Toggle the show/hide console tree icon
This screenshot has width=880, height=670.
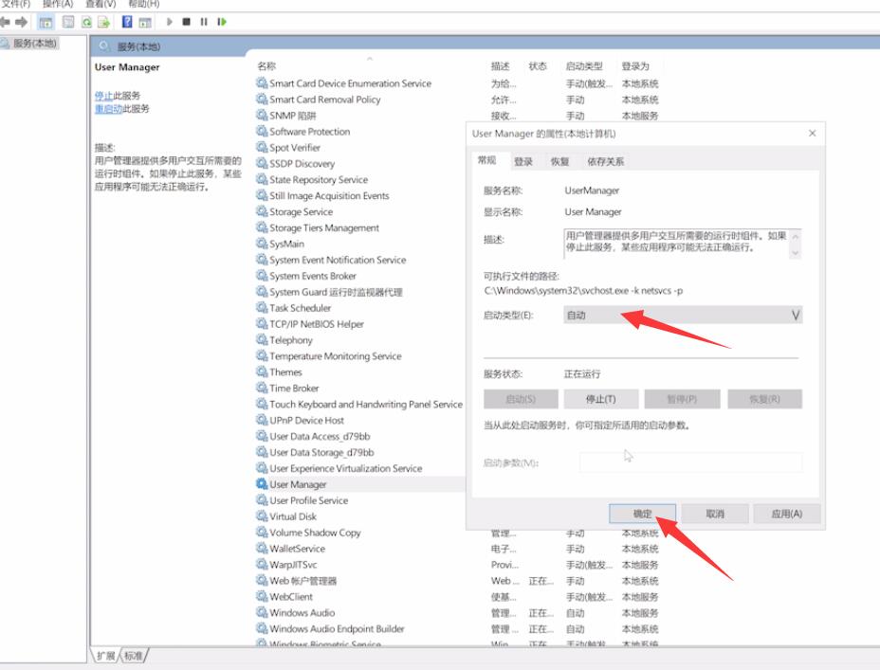46,22
